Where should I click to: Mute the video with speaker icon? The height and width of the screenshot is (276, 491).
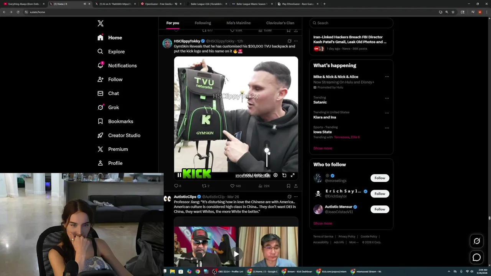coord(267,175)
